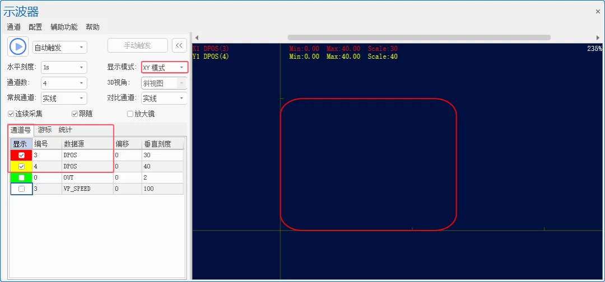This screenshot has height=282, width=605.
Task: Select the DPOS data source cell in row 3
Action: click(x=87, y=155)
